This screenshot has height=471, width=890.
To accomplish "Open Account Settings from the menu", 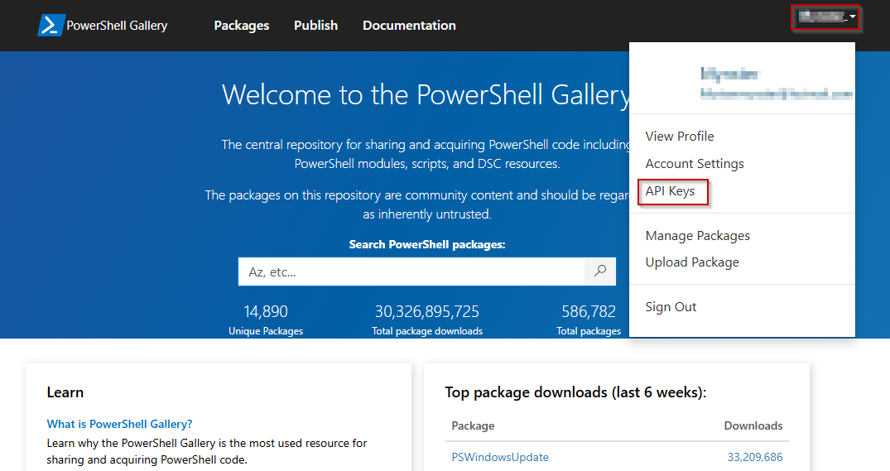I will click(694, 163).
